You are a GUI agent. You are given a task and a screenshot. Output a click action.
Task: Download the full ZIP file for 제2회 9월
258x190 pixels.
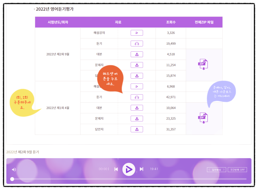(x=203, y=64)
